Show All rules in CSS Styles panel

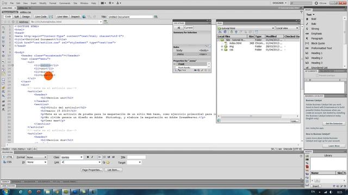coord(179,28)
